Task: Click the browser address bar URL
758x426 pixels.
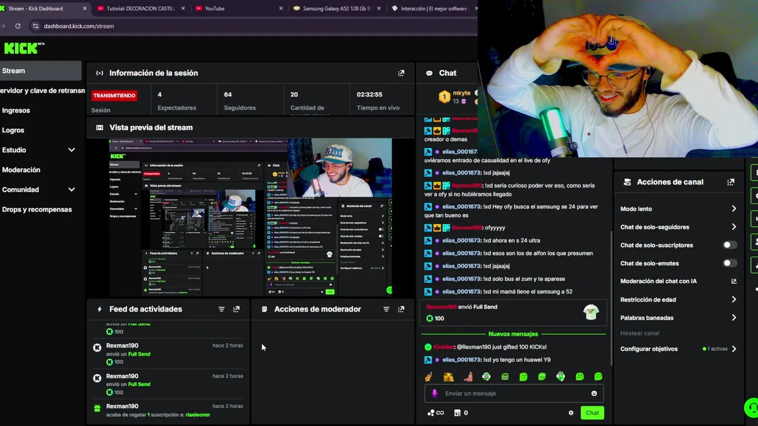Action: pyautogui.click(x=79, y=26)
